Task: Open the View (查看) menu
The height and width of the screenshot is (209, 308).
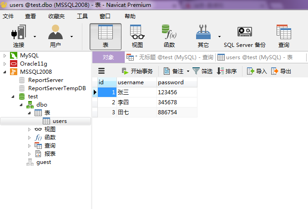Action: (x=30, y=16)
